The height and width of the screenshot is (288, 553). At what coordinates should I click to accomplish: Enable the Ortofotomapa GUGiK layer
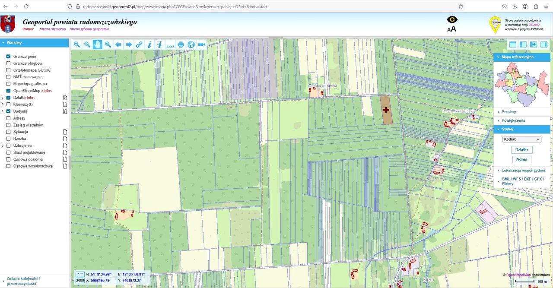pyautogui.click(x=8, y=70)
